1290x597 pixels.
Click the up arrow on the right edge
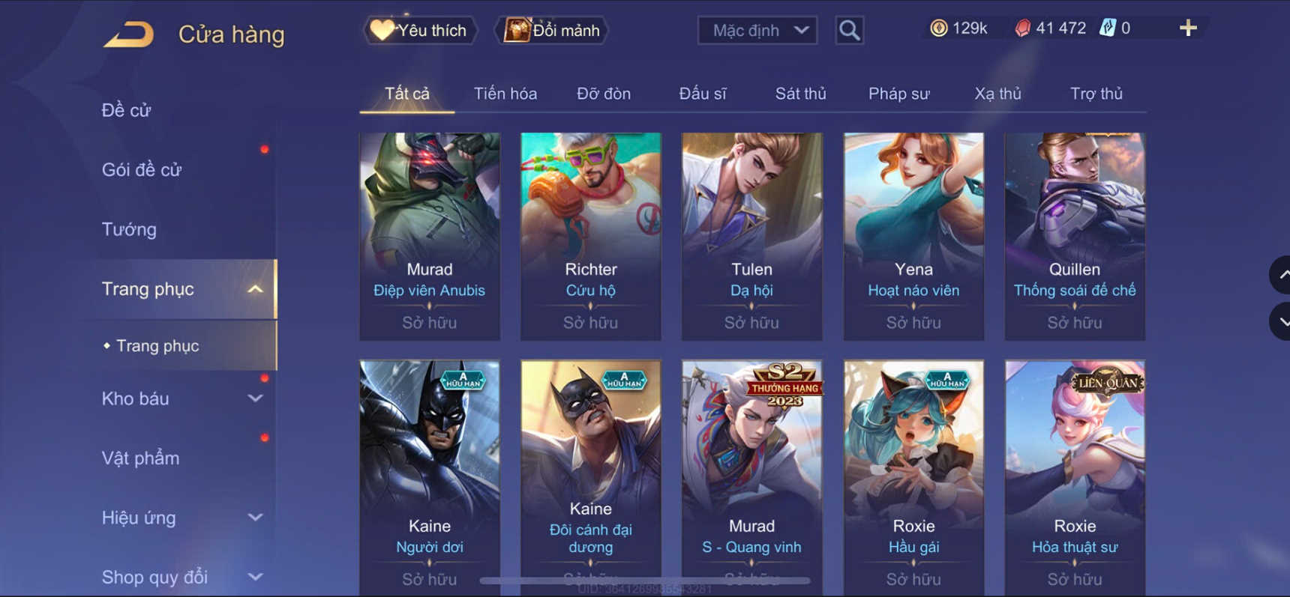pyautogui.click(x=1281, y=275)
